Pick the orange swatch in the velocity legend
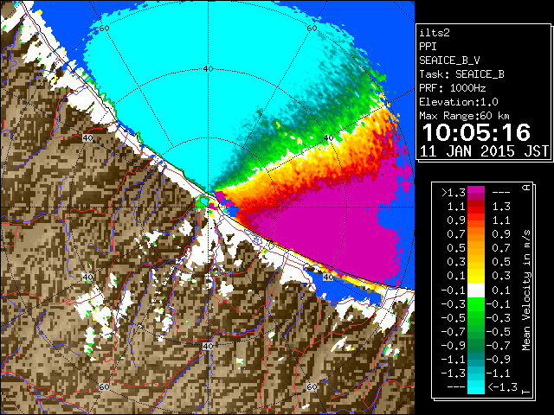Screen dimensions: 554x415 point(476,239)
